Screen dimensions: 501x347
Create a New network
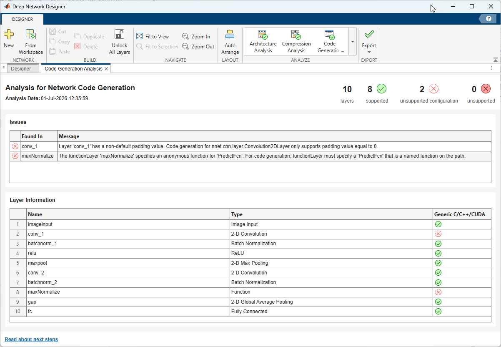(x=9, y=39)
